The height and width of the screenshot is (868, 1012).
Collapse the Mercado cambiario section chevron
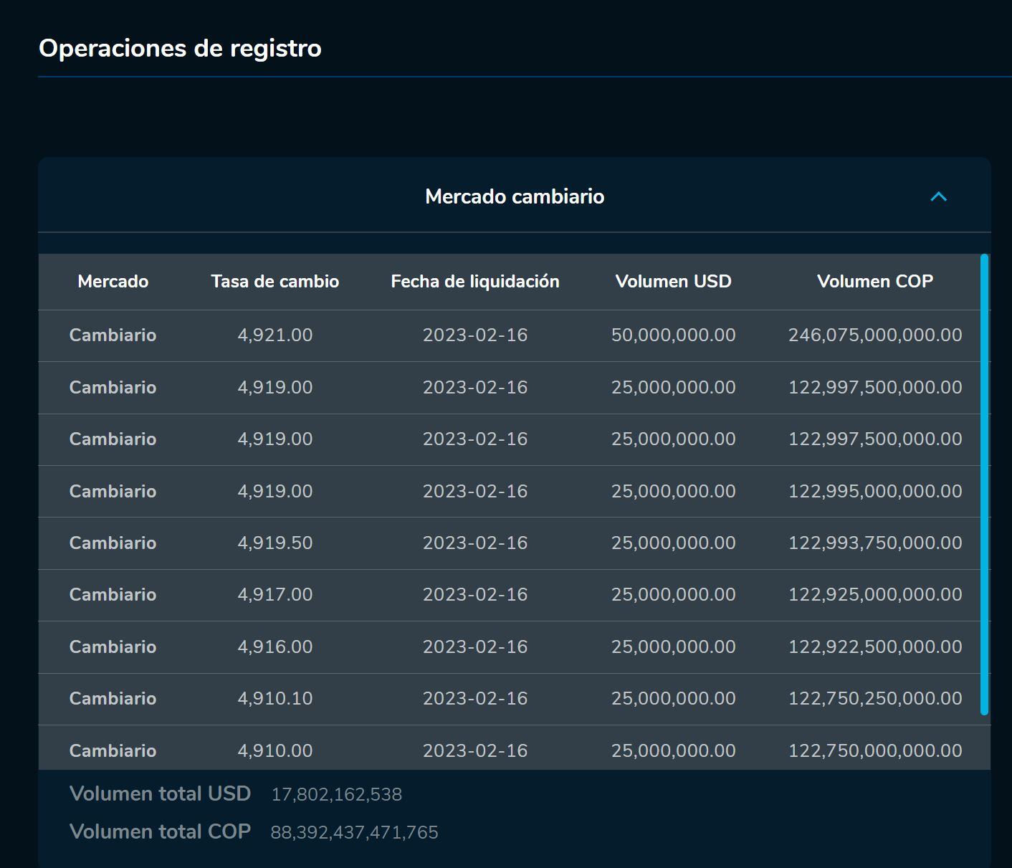coord(938,196)
